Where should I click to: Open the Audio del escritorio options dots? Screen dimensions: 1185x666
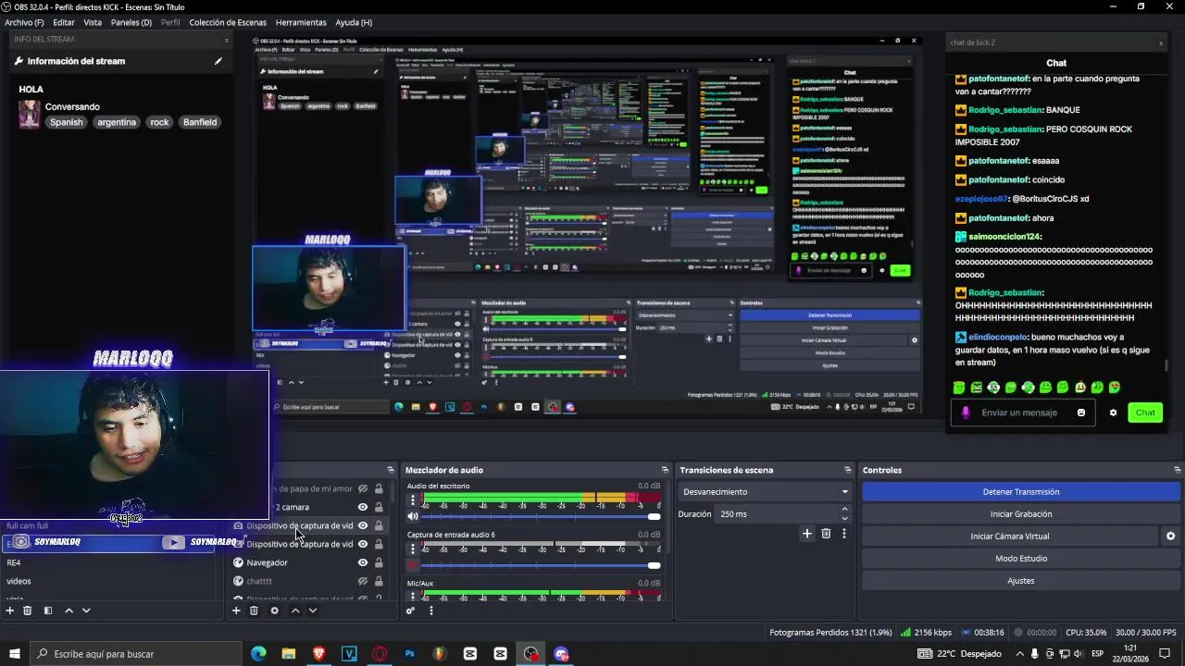click(414, 499)
